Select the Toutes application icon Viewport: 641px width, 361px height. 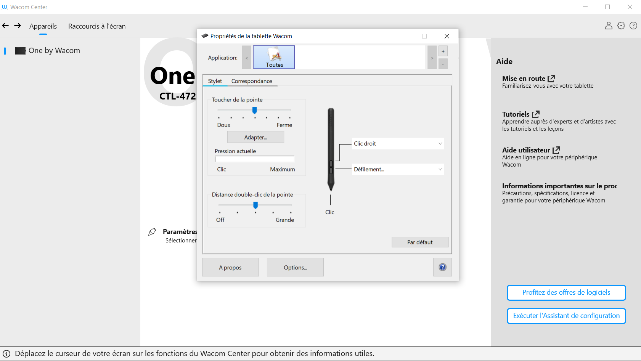click(274, 57)
